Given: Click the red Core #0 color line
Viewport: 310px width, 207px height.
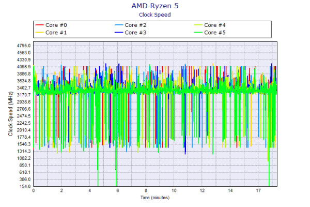Looking at the screenshot, I should (x=39, y=25).
